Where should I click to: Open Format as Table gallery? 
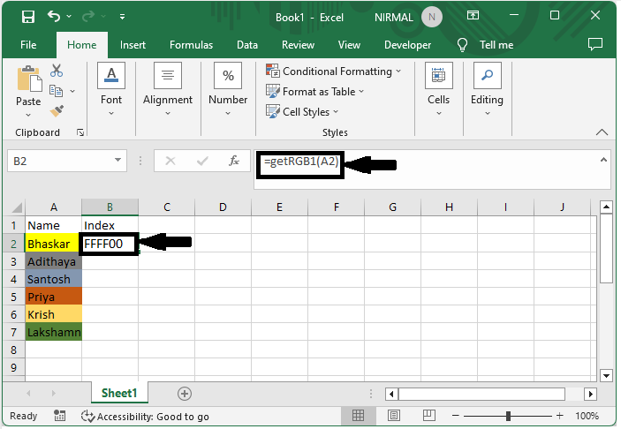(314, 92)
